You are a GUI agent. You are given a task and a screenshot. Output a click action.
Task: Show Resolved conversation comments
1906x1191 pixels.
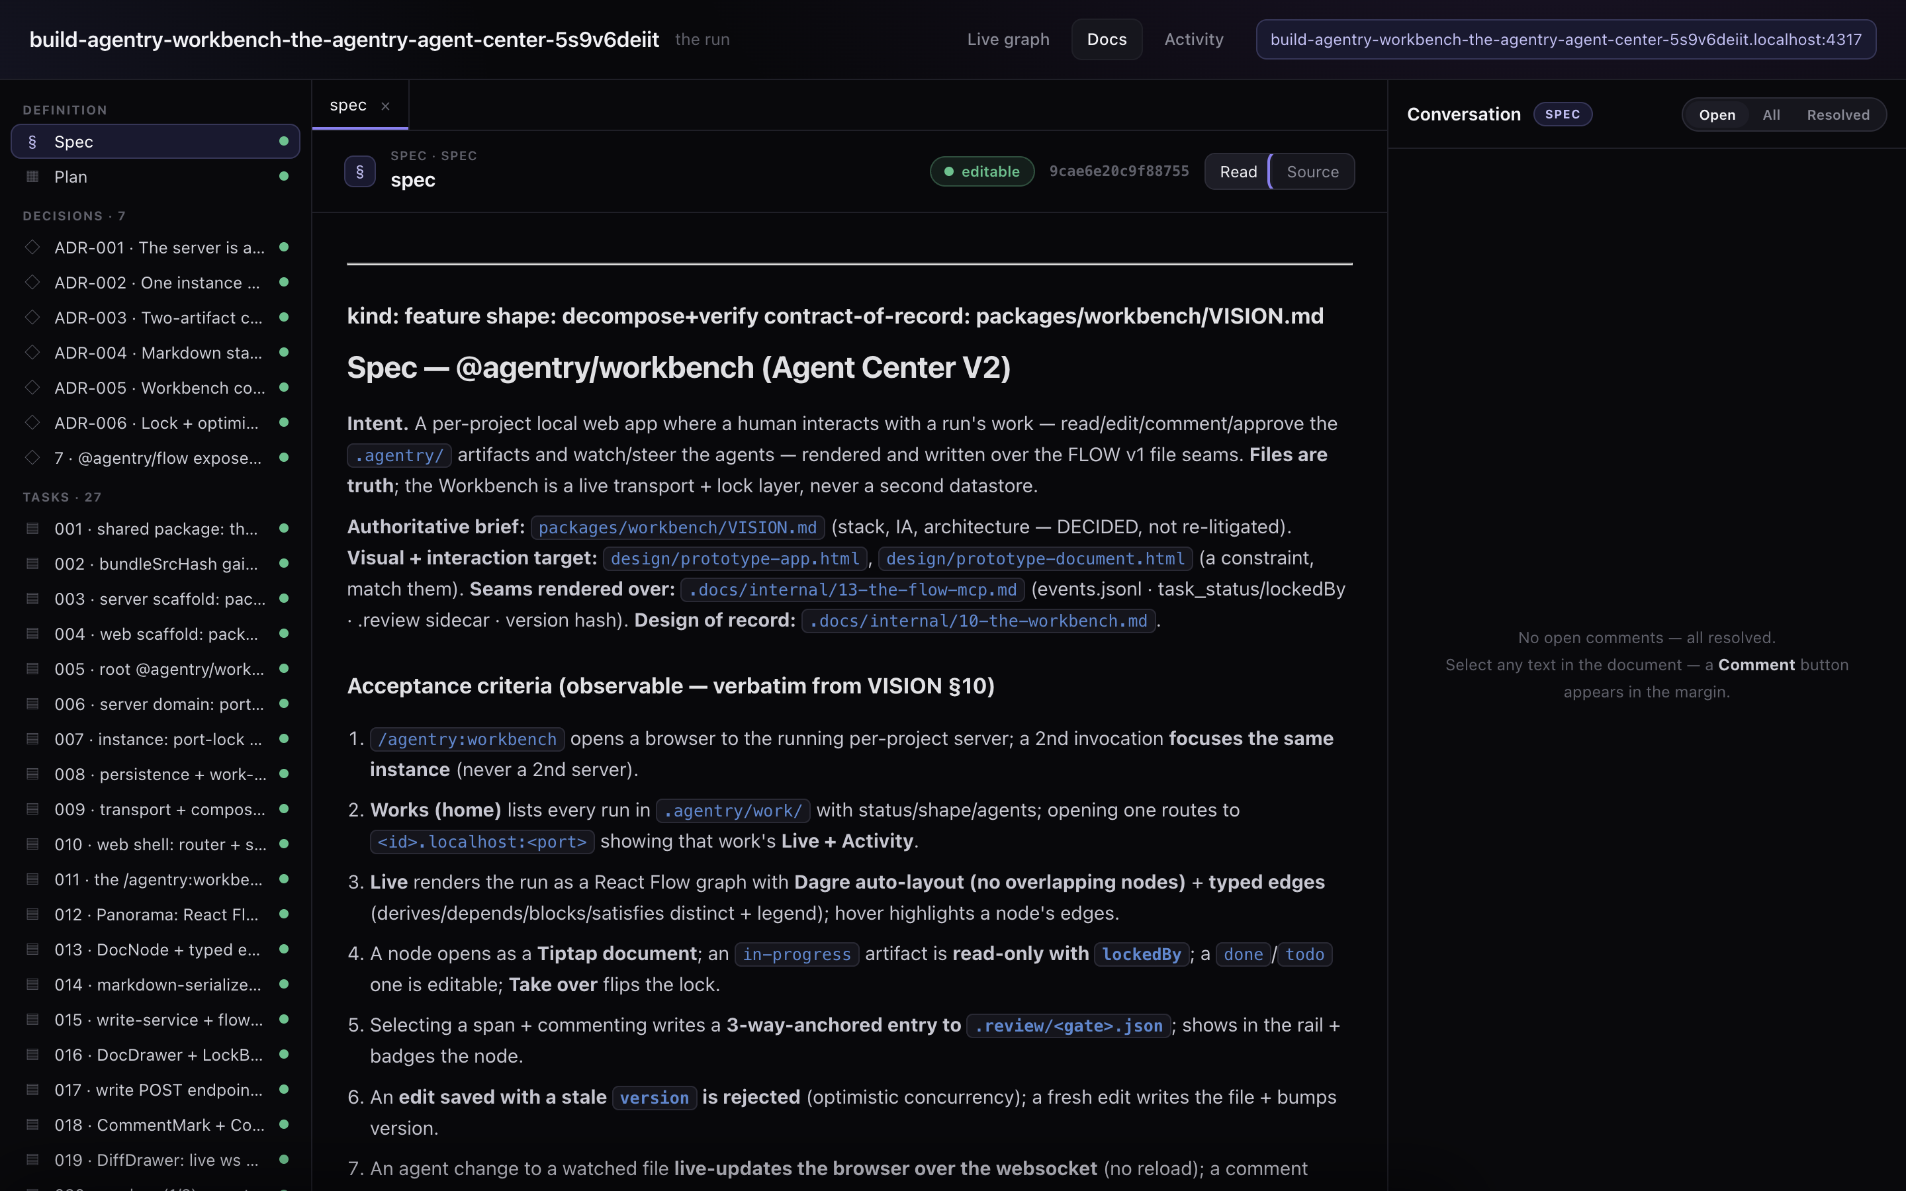(1837, 115)
